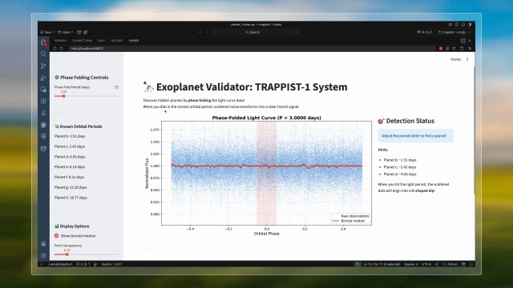Expand the Open dropdown in the toolbar
This screenshot has width=513, height=288.
point(66,32)
